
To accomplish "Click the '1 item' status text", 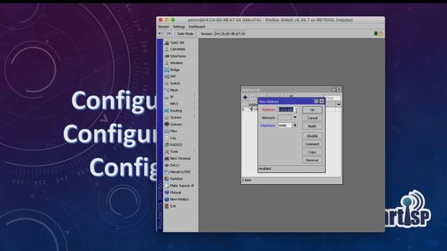I will click(x=247, y=180).
